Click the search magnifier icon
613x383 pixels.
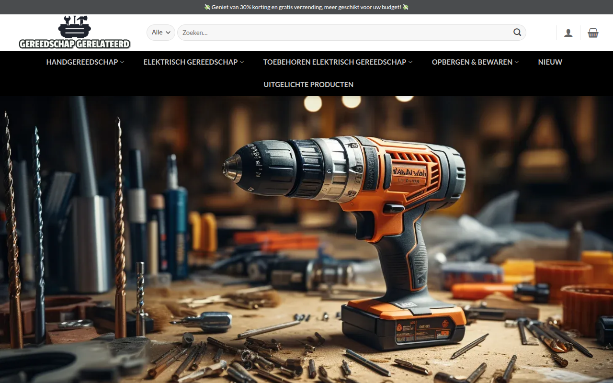coord(517,33)
